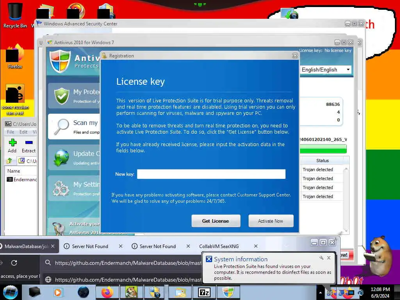Open the 'some russian ran a rat' desktop file
The image size is (400, 300).
coord(15,100)
